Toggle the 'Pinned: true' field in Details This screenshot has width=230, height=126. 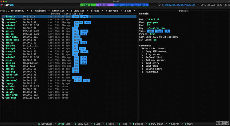tap(147, 34)
